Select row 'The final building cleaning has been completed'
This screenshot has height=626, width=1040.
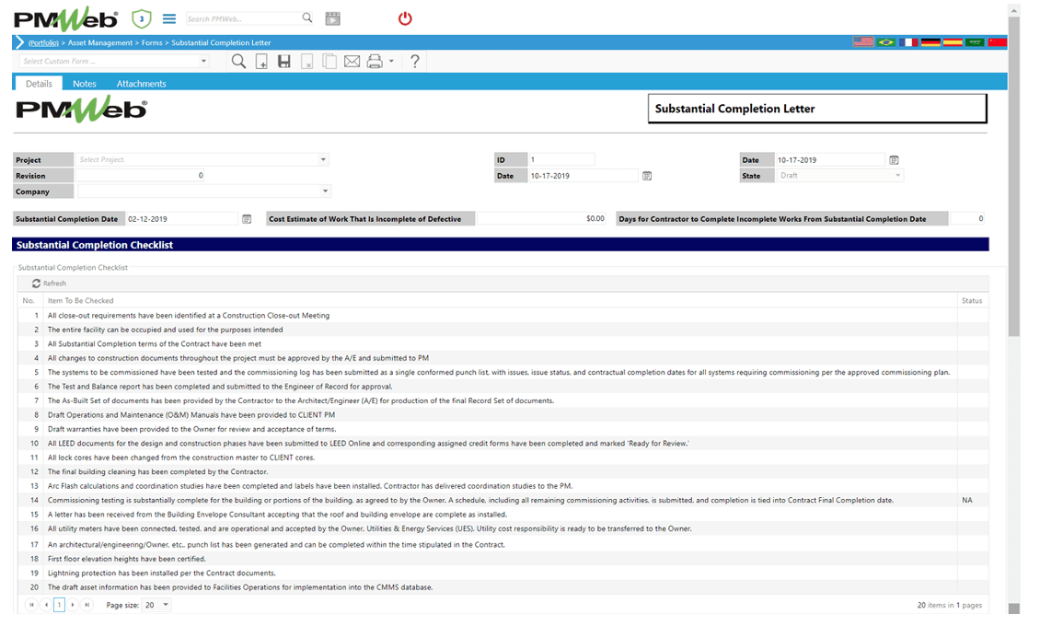pos(503,471)
